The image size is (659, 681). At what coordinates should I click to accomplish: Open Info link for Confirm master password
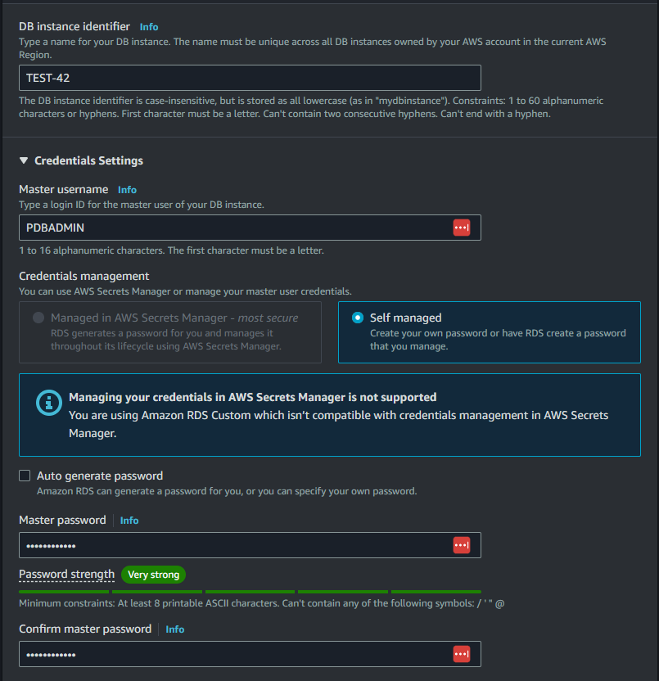(175, 629)
